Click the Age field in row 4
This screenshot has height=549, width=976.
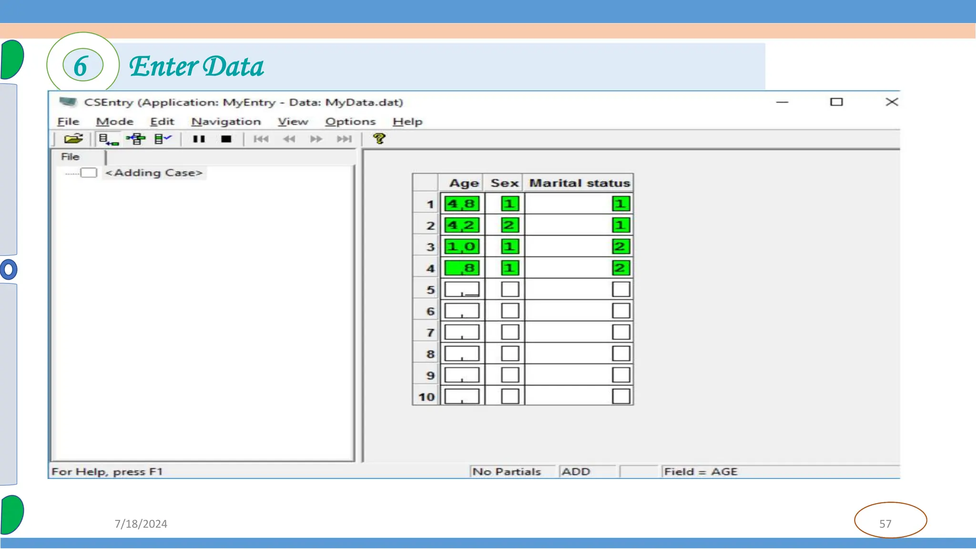[462, 268]
